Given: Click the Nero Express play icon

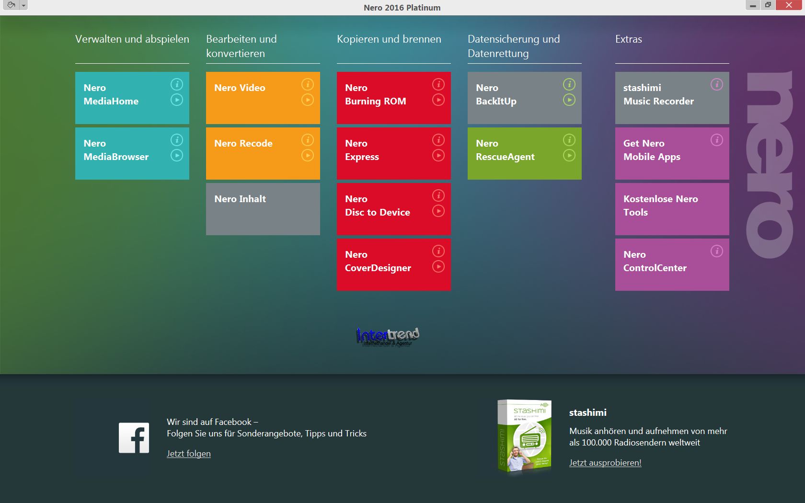Looking at the screenshot, I should pyautogui.click(x=438, y=155).
